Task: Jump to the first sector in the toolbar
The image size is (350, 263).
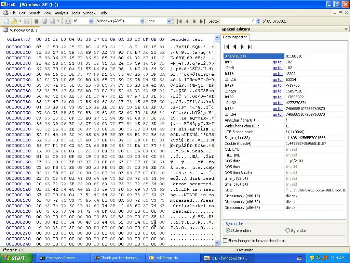Action: tap(179, 21)
